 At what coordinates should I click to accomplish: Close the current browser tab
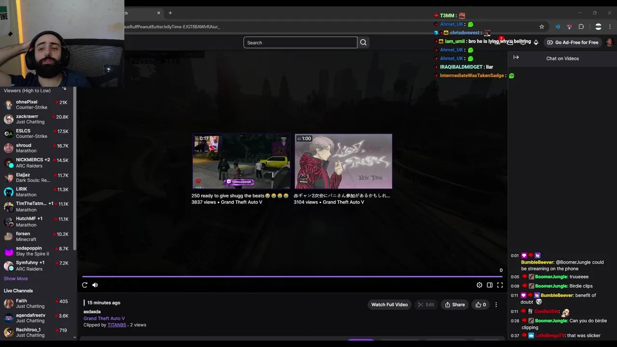pyautogui.click(x=159, y=13)
